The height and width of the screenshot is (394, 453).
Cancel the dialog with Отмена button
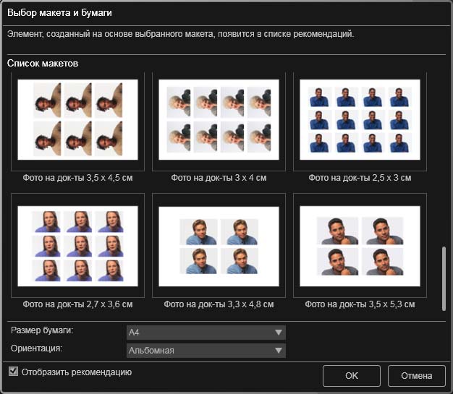click(x=416, y=375)
